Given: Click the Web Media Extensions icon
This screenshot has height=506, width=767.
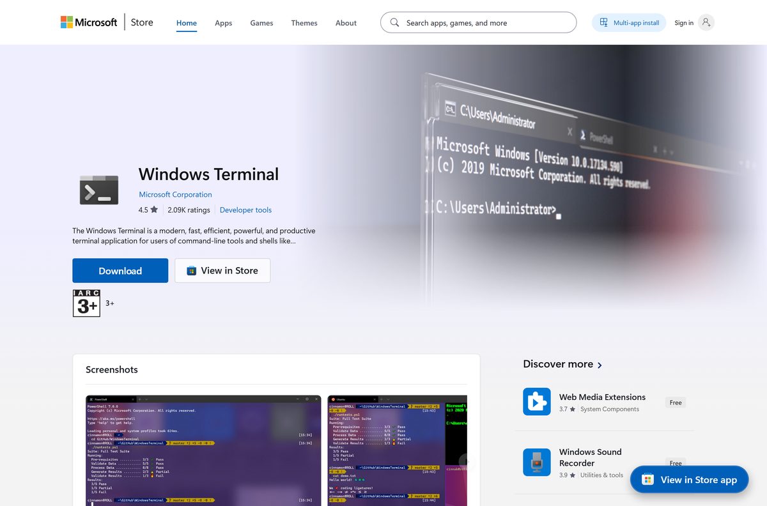Looking at the screenshot, I should tap(537, 402).
